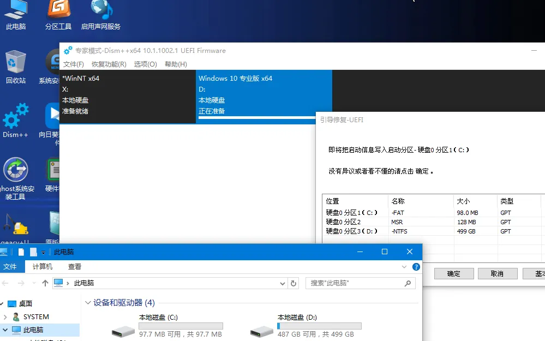Click the D: drive usage bar
The width and height of the screenshot is (545, 341).
319,326
